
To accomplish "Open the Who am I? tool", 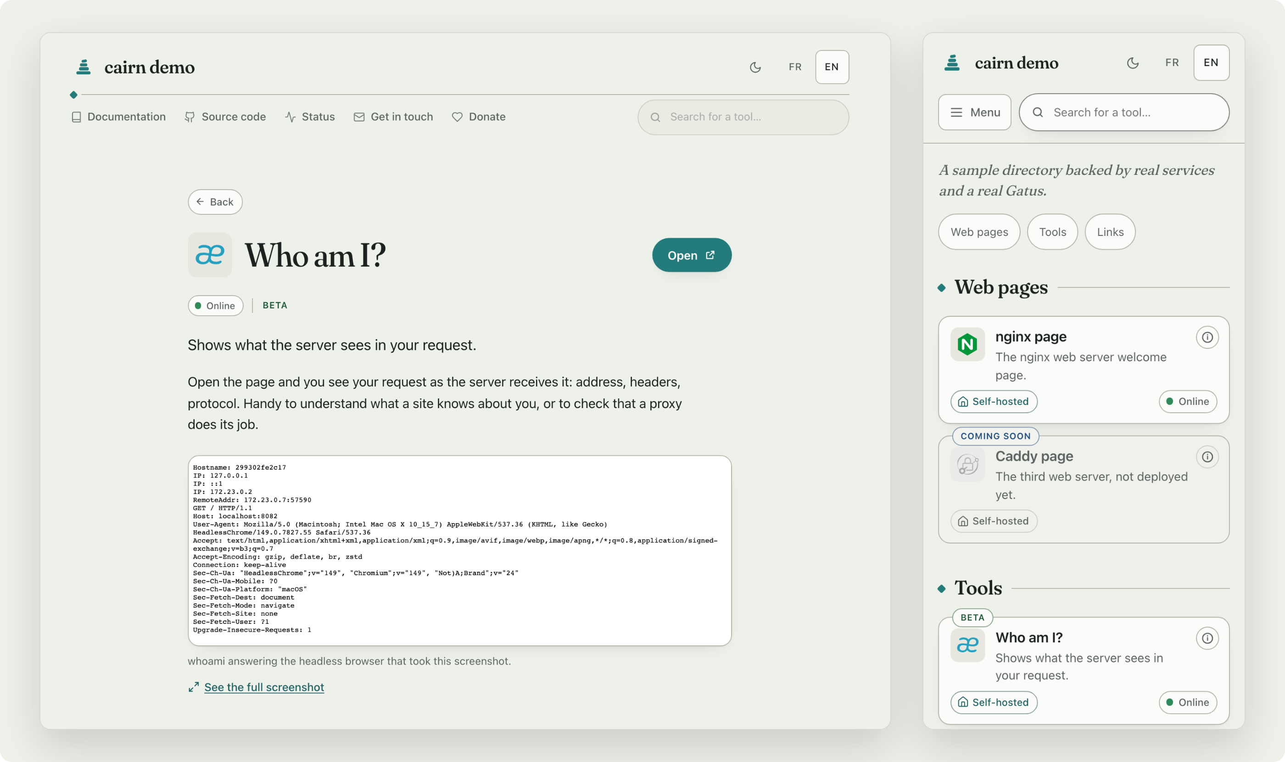I will click(x=692, y=255).
